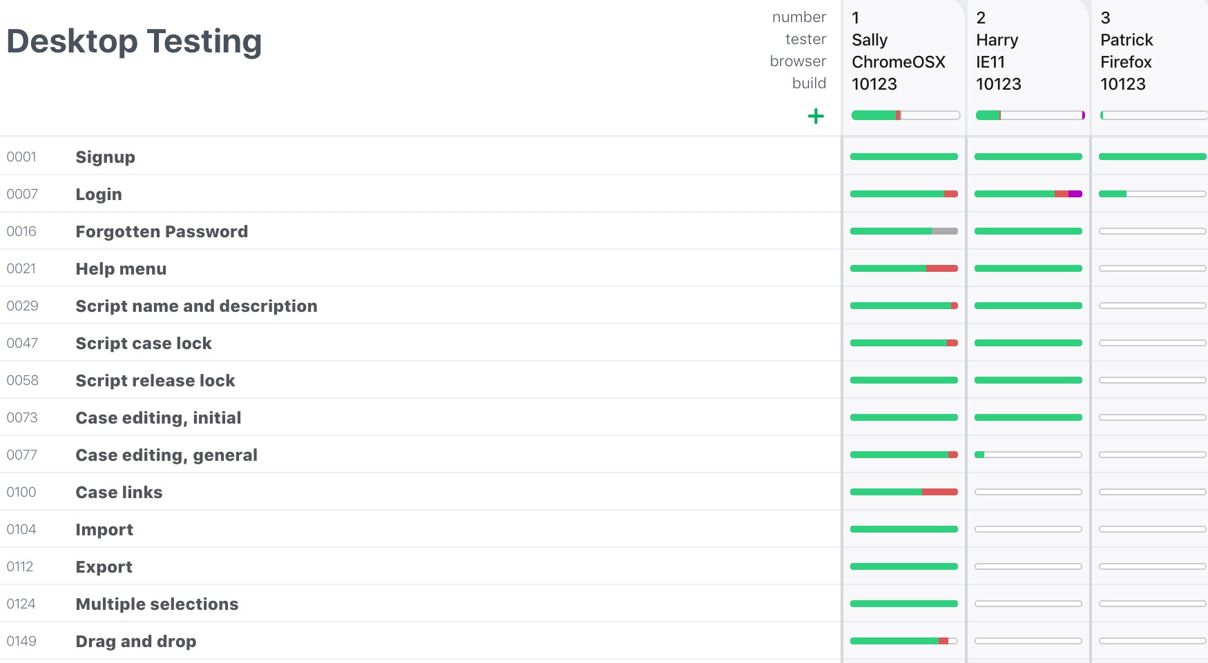
Task: Click Harry's overall run progress bar
Action: (1030, 115)
